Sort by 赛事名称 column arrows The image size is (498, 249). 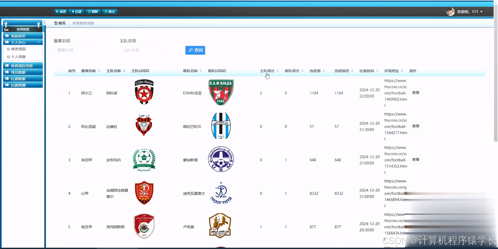pos(99,71)
